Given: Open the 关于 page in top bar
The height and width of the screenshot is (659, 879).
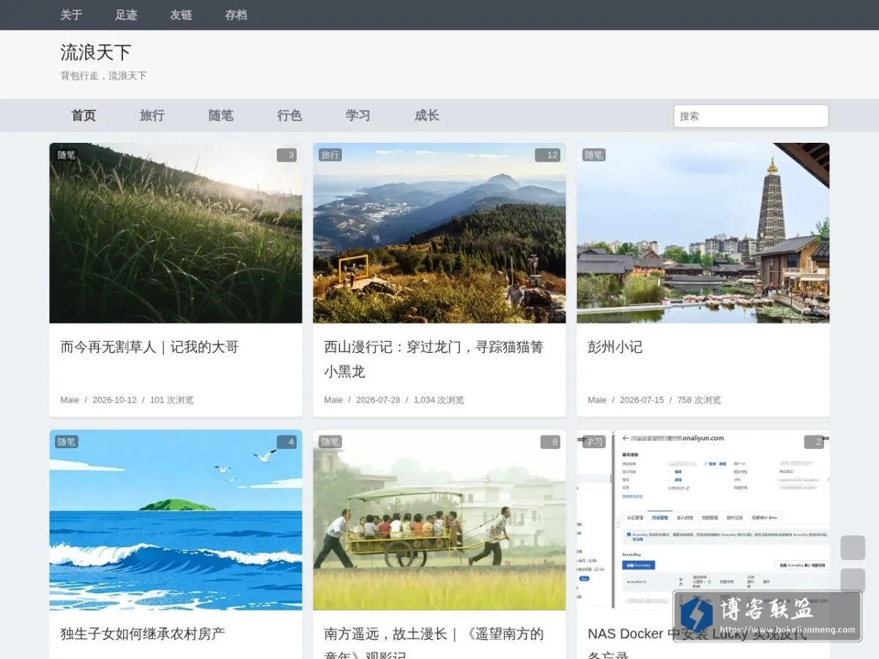Looking at the screenshot, I should pyautogui.click(x=71, y=15).
